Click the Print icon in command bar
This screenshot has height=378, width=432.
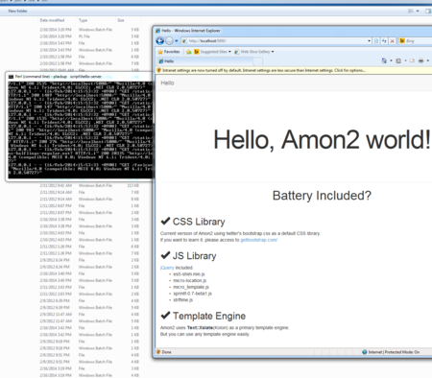coord(421,60)
